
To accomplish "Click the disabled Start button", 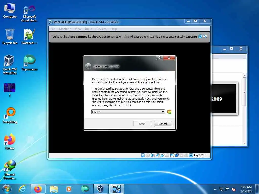I will point(142,124).
